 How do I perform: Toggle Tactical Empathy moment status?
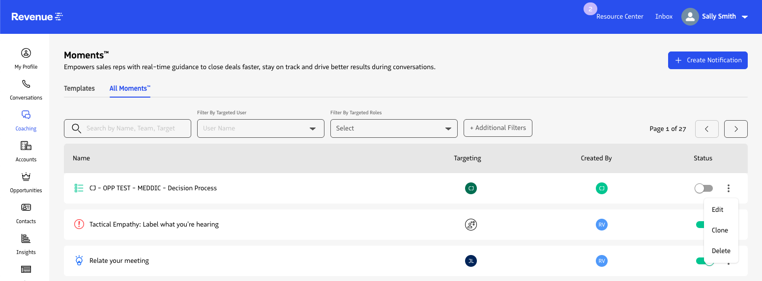pos(700,225)
